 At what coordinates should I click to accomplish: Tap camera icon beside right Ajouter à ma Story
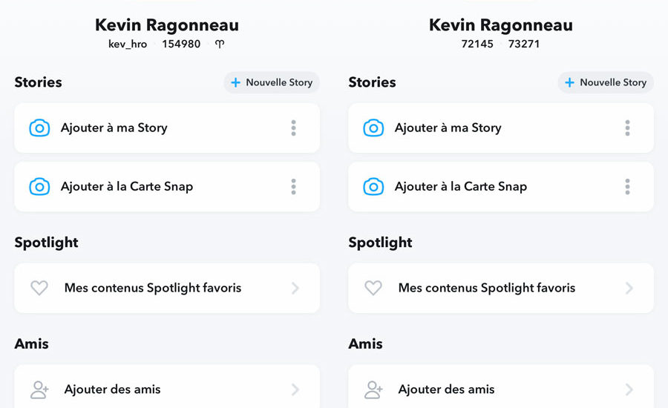(373, 128)
